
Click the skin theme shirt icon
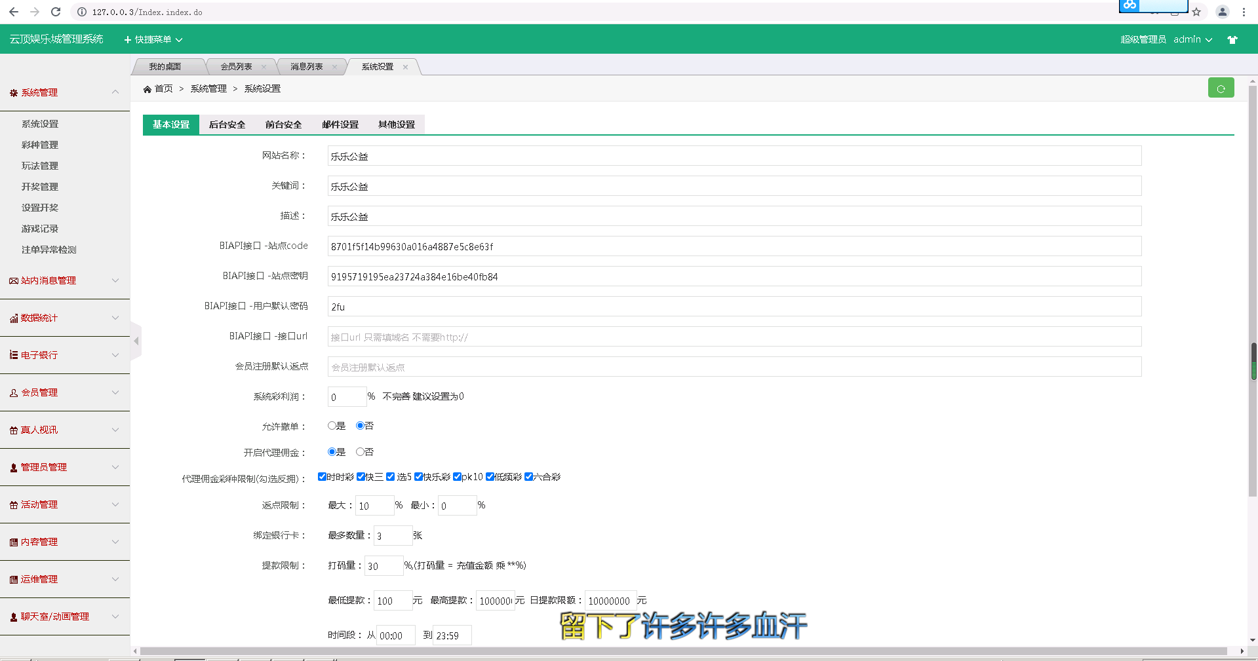click(x=1232, y=40)
